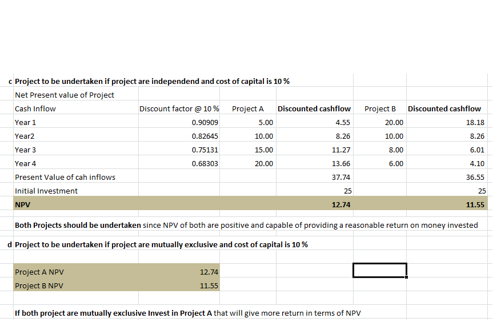Click the mutually exclusive section d heading
493x326 pixels.
[x=161, y=244]
